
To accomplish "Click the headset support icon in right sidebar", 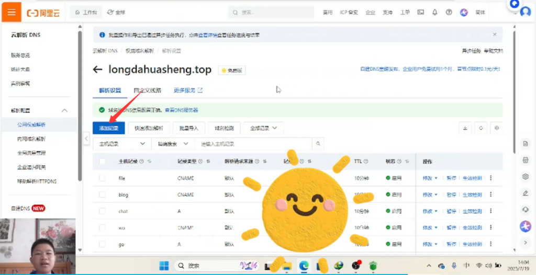I will 526,210.
